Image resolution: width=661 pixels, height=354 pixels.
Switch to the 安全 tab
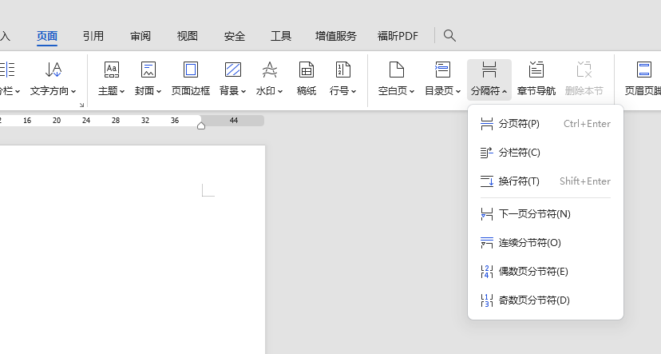(x=235, y=36)
